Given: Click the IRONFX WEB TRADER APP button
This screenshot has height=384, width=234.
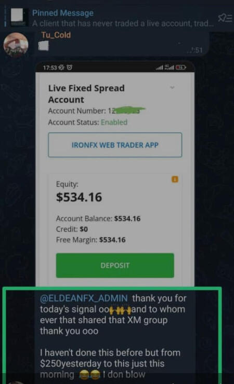Looking at the screenshot, I should pos(115,145).
